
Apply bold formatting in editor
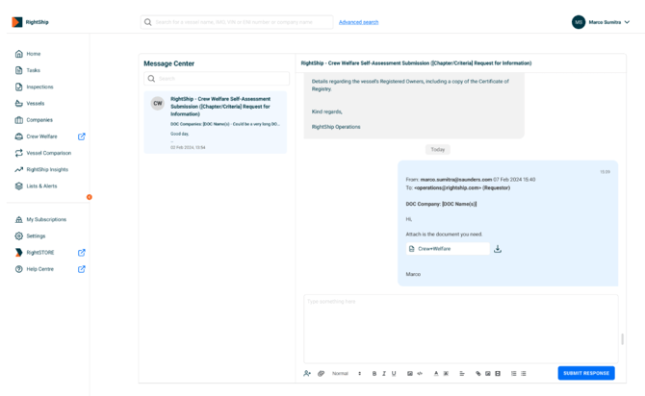(x=374, y=374)
